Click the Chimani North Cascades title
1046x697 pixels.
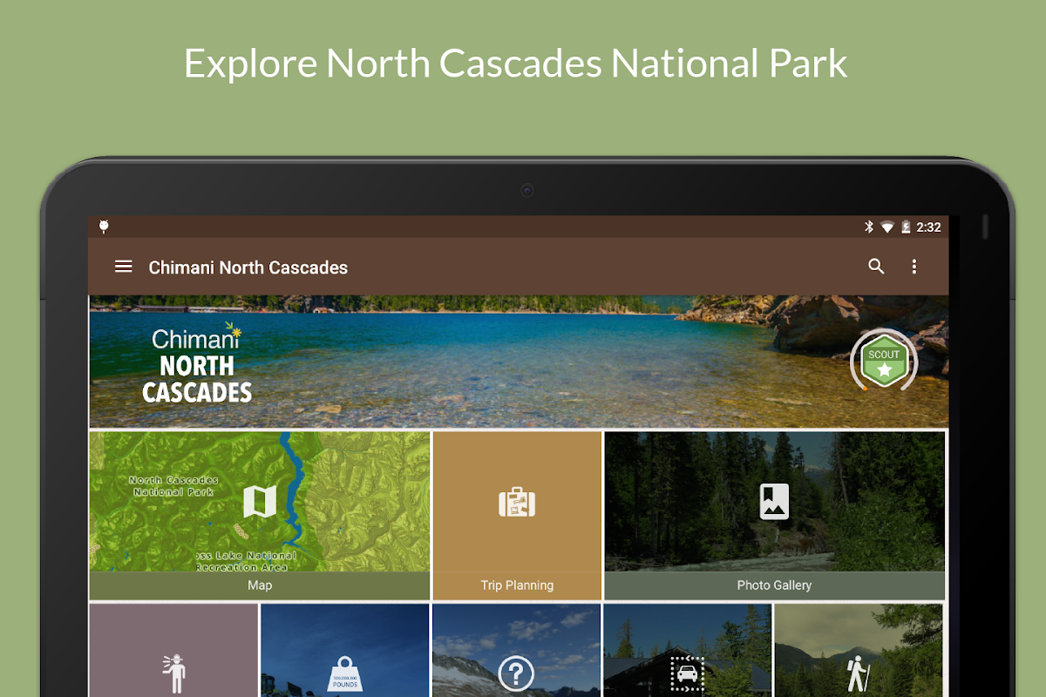[248, 267]
